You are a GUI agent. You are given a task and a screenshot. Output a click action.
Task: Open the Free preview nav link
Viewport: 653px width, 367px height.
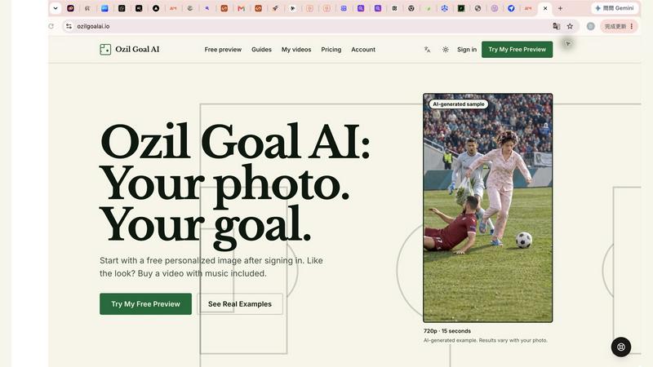(223, 50)
